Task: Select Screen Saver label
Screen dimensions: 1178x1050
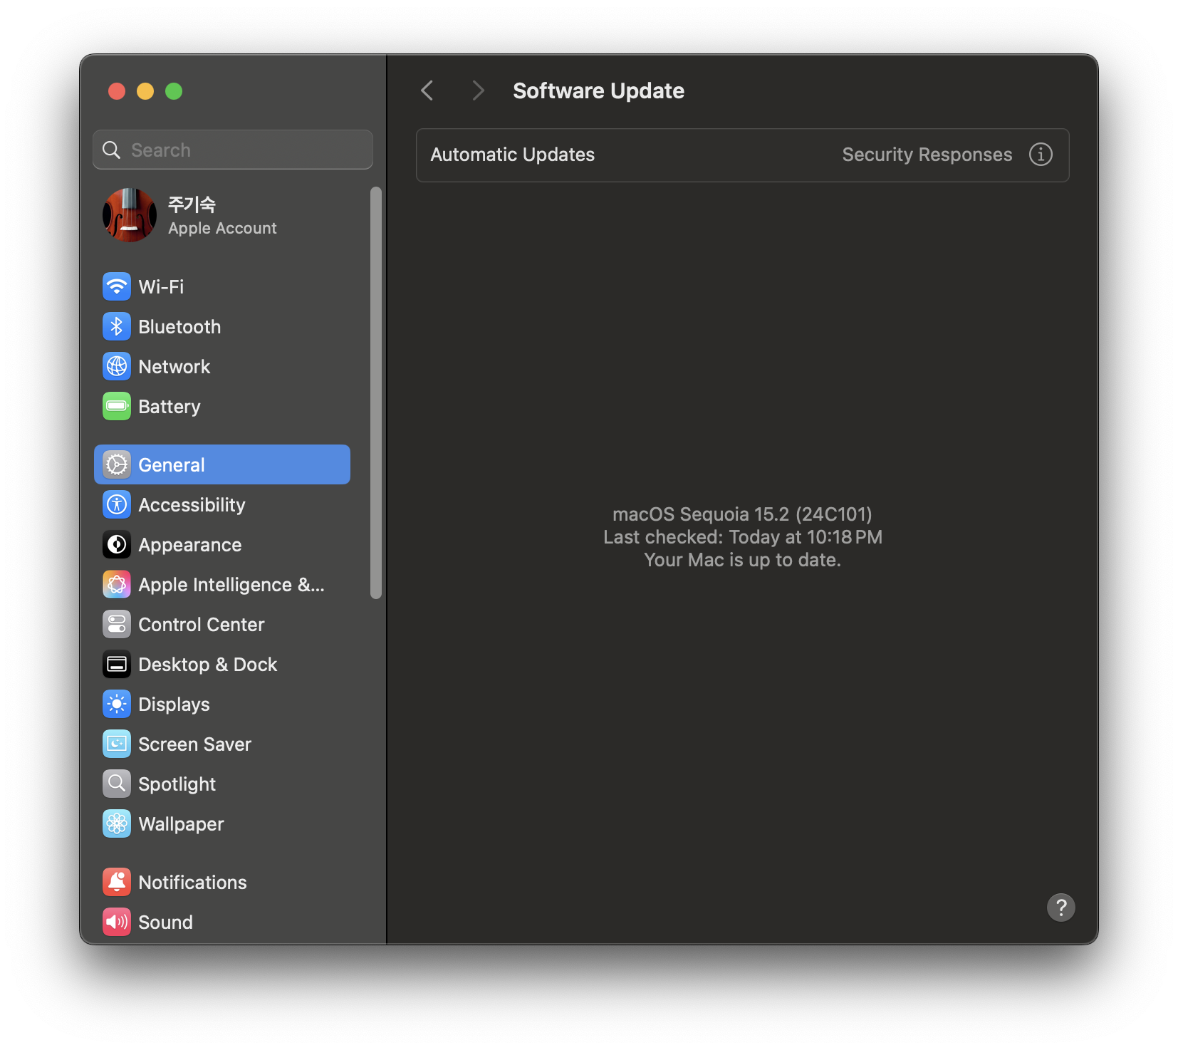Action: point(195,744)
